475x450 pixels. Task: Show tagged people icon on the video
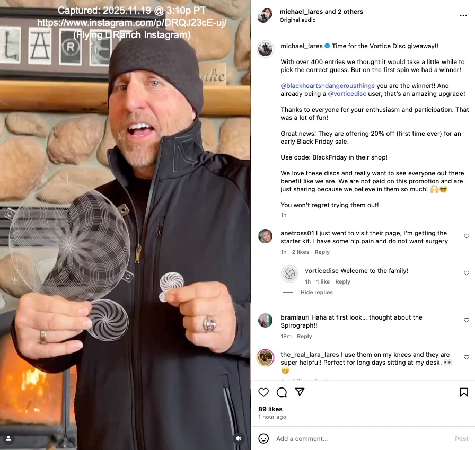tap(8, 438)
